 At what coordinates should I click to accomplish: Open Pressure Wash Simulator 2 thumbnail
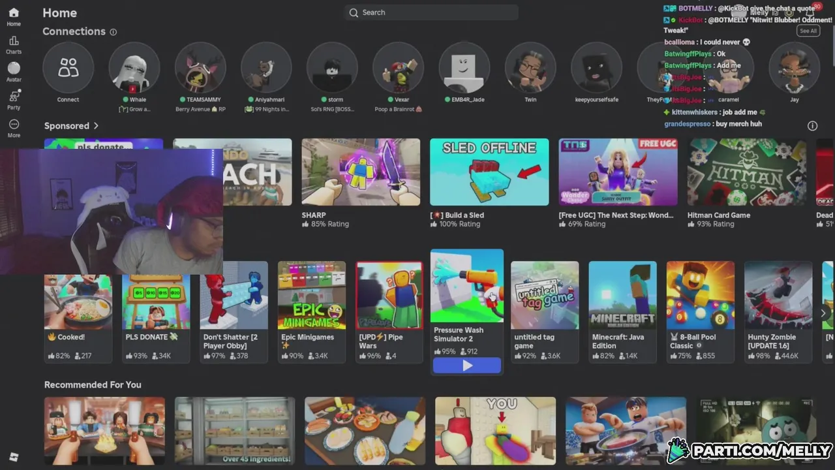(467, 285)
